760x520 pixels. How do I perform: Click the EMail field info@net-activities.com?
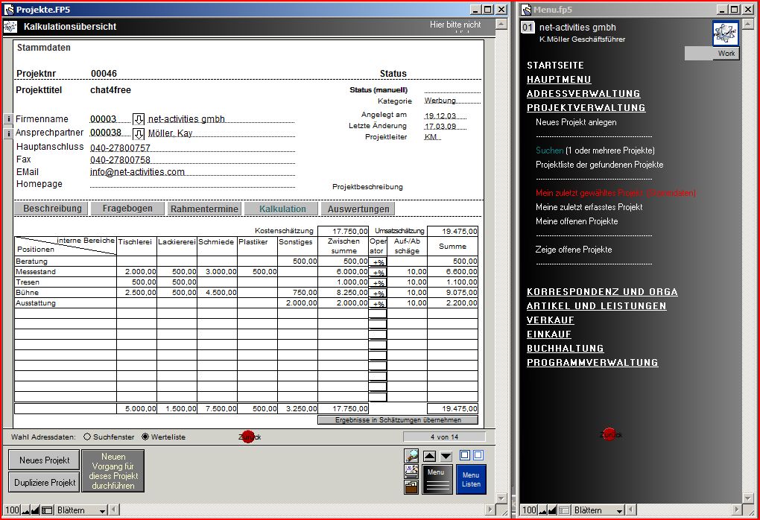[x=137, y=172]
